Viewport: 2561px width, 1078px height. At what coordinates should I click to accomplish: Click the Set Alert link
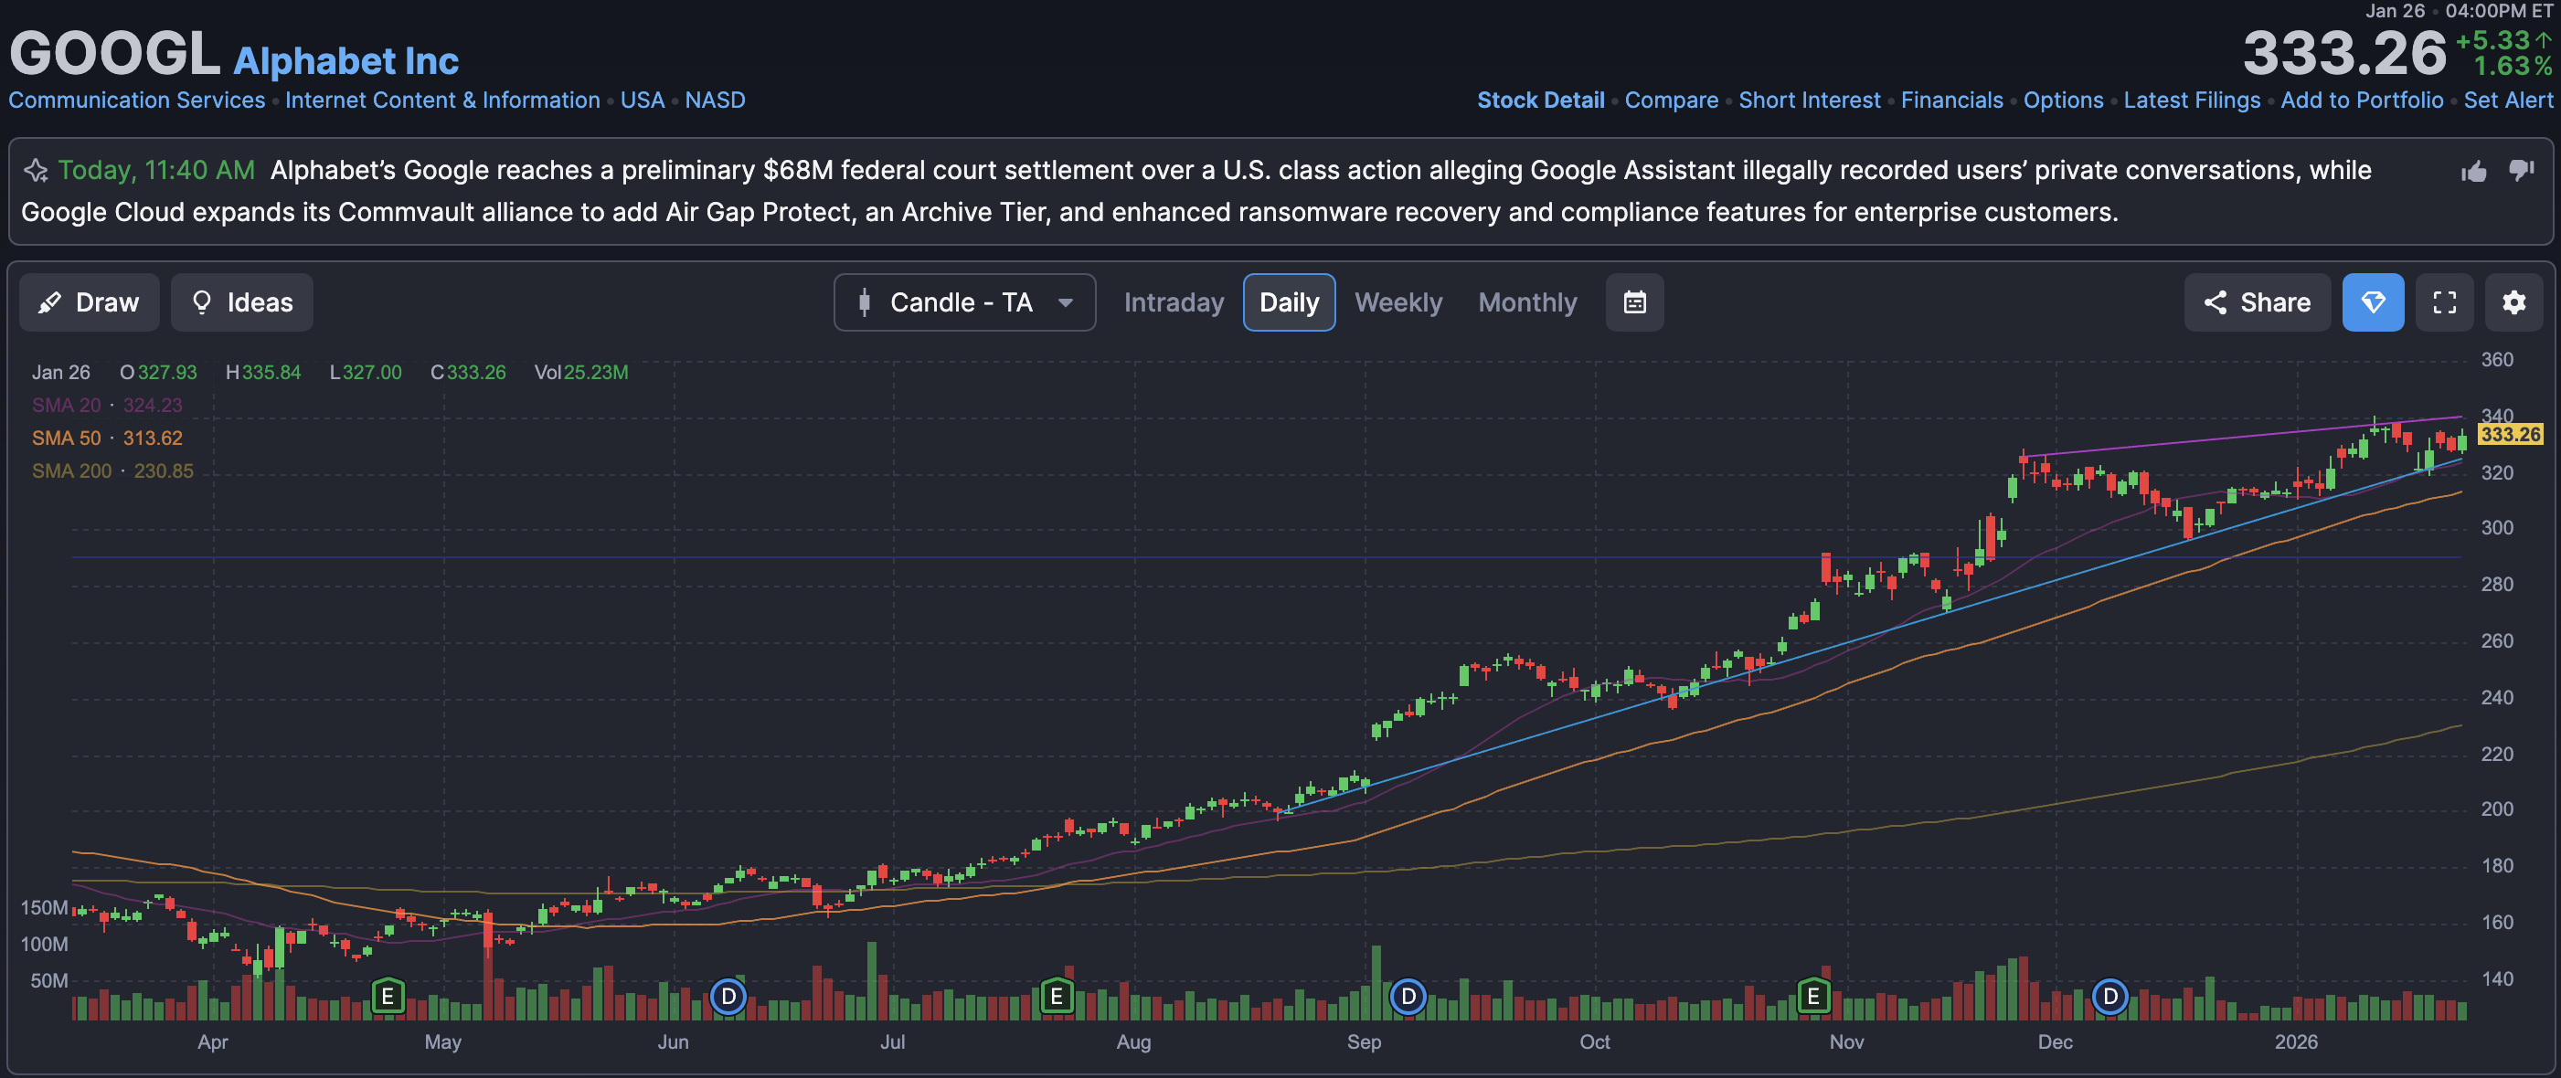click(x=2506, y=100)
